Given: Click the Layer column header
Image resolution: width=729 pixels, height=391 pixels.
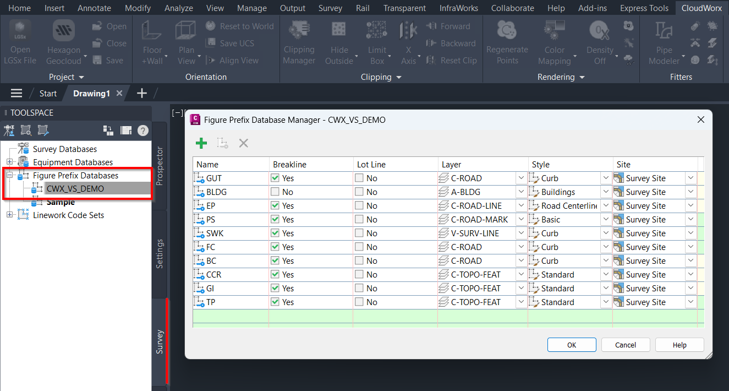Looking at the screenshot, I should [483, 164].
